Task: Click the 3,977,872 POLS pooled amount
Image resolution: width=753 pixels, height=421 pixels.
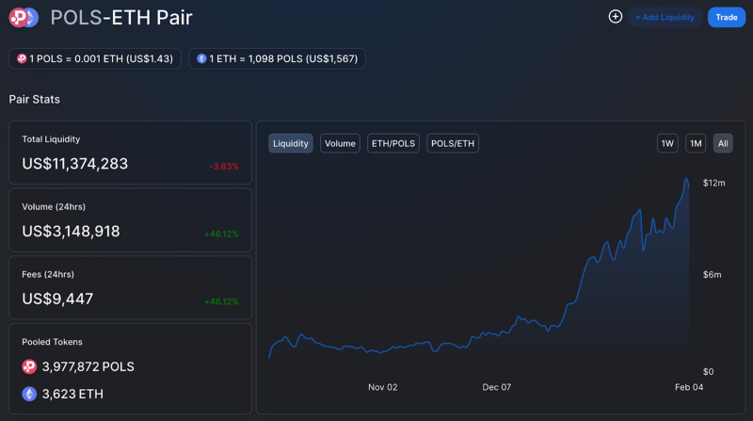Action: click(x=88, y=366)
